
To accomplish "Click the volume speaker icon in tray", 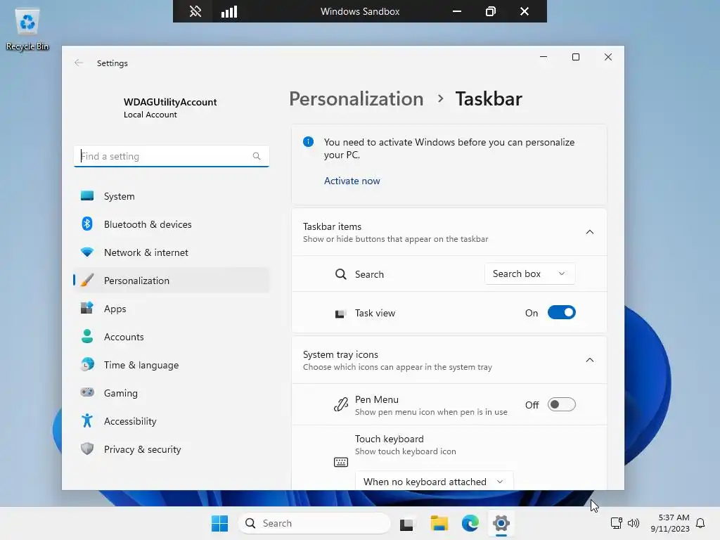I will point(634,523).
